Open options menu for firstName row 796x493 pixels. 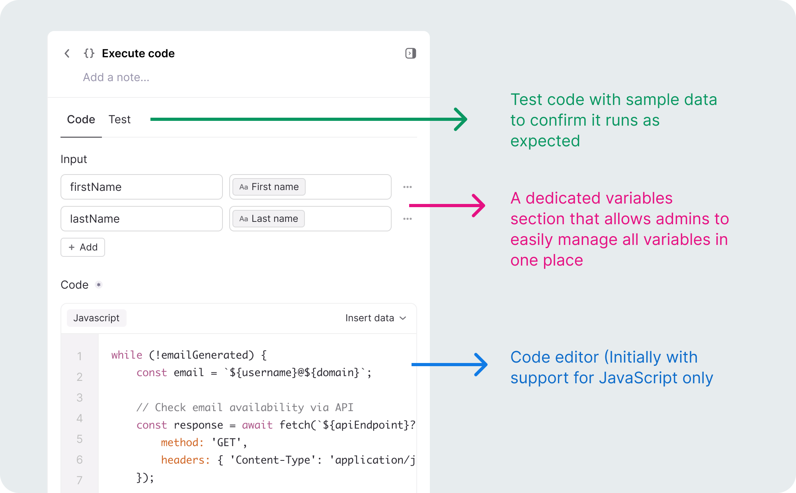pos(408,187)
